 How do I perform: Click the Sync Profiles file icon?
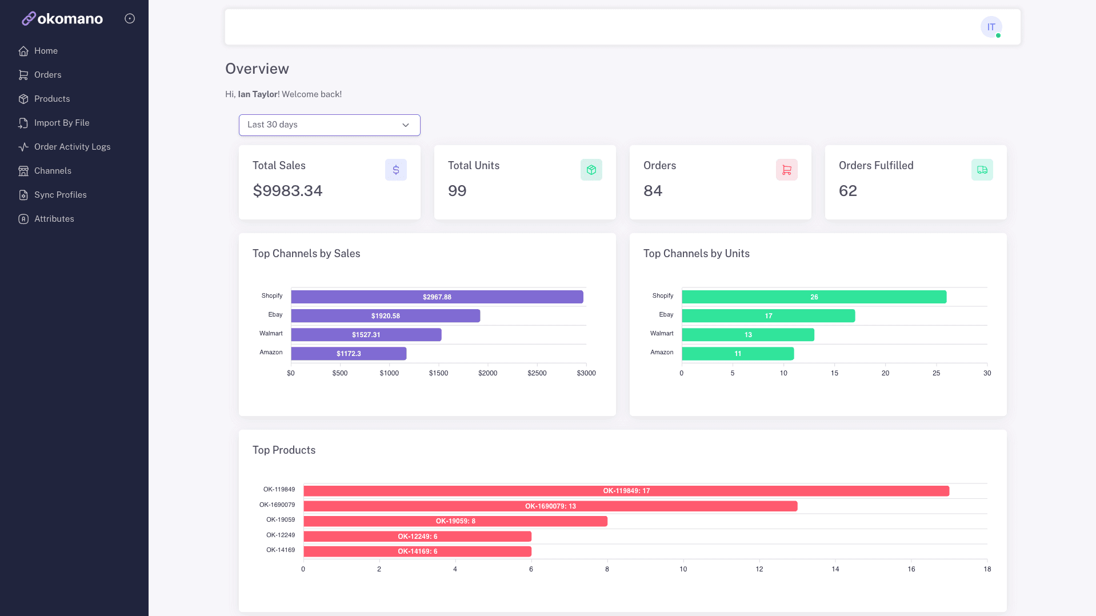[x=23, y=195]
